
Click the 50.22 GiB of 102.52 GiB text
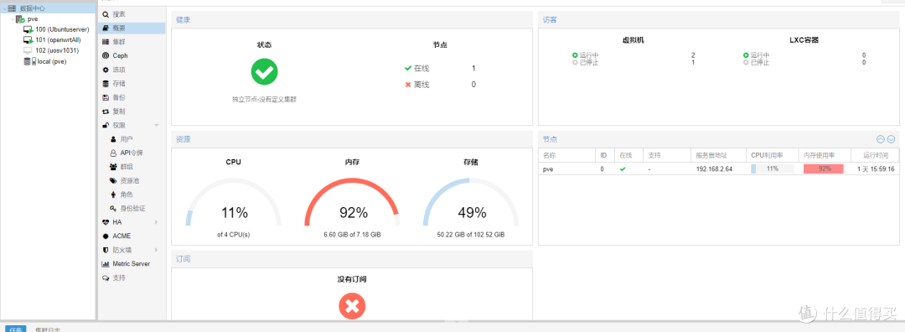click(471, 235)
